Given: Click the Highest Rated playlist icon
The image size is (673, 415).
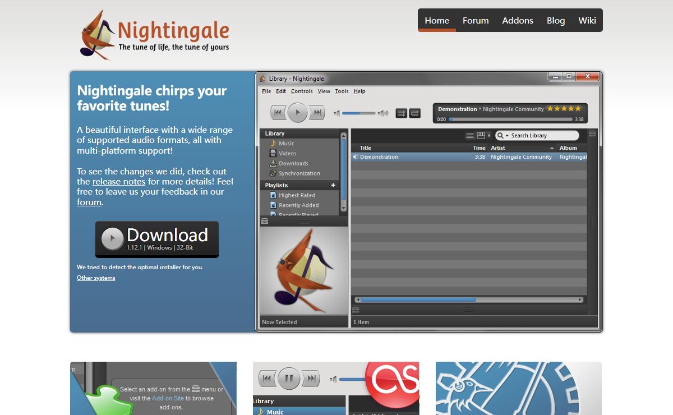Looking at the screenshot, I should pos(273,195).
